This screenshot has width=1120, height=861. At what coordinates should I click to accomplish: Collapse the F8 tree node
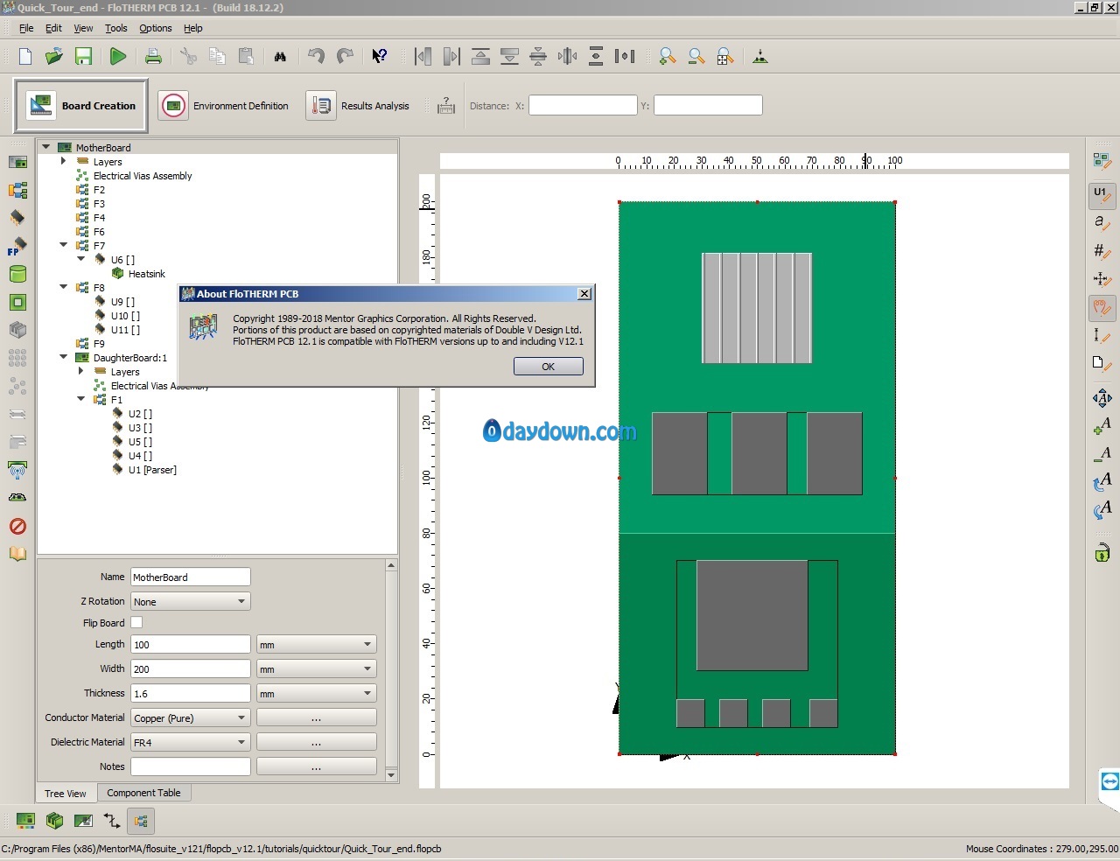point(63,287)
